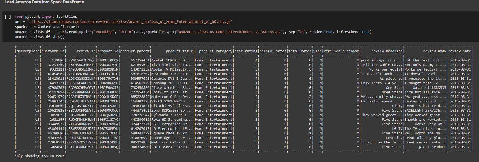Click product title '3pcs/lot 3in1 3ft...'

(172, 92)
